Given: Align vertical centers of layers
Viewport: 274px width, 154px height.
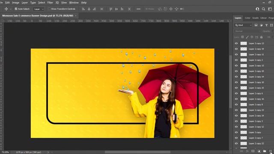Looking at the screenshot, I should click(116, 9).
